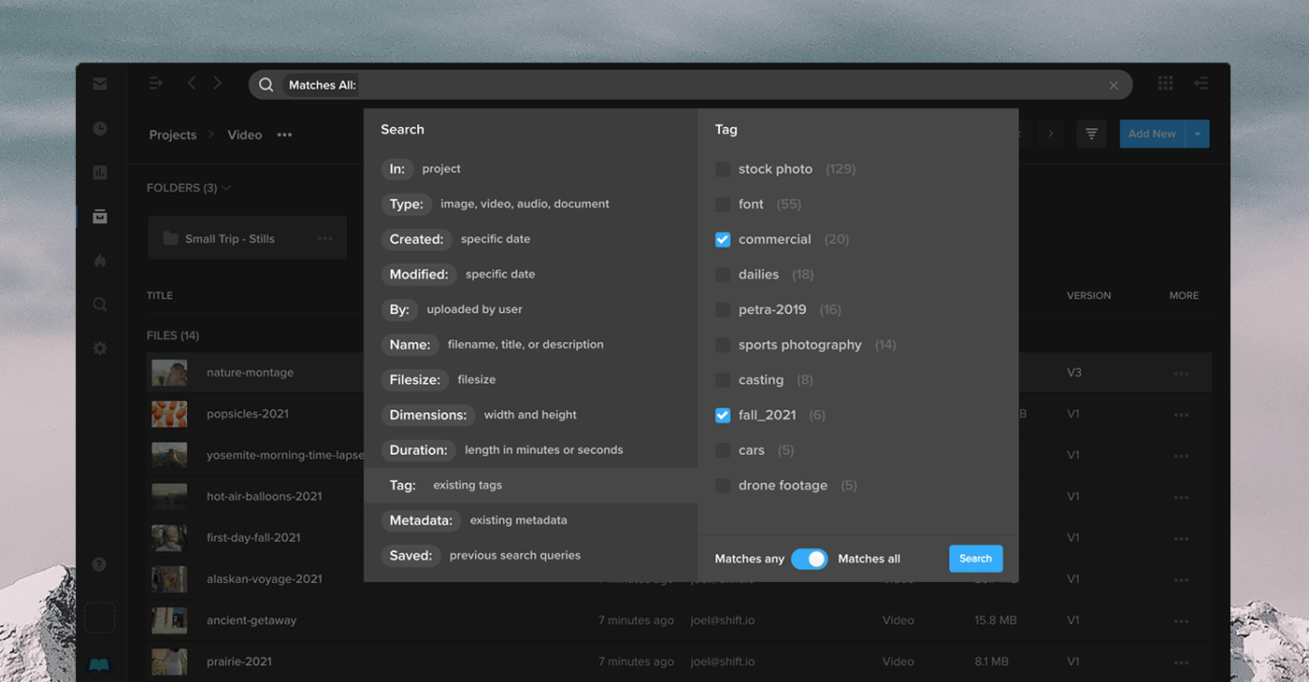Check the font tag checkbox

click(x=723, y=204)
